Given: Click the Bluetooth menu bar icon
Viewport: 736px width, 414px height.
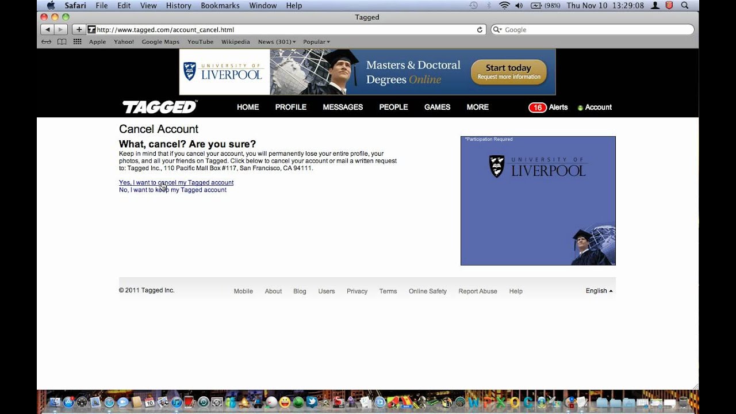Looking at the screenshot, I should coord(489,5).
